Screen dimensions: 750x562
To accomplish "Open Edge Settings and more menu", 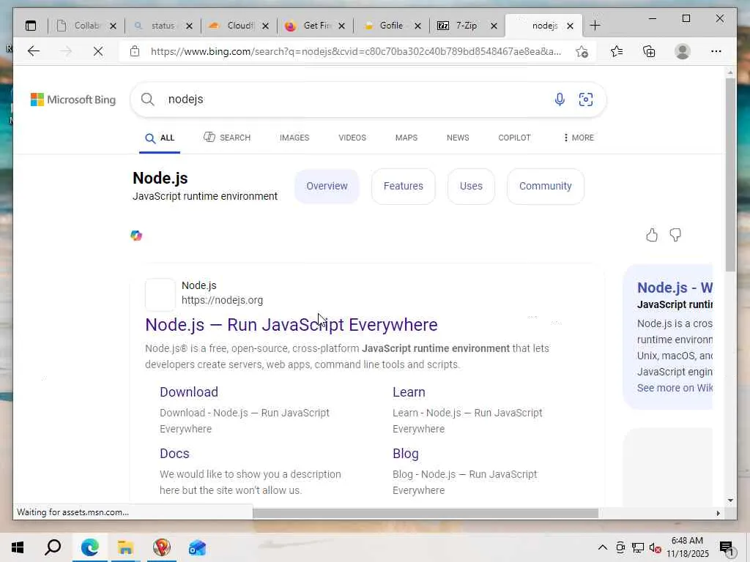I will tap(716, 51).
